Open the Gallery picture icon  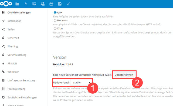(34, 4)
